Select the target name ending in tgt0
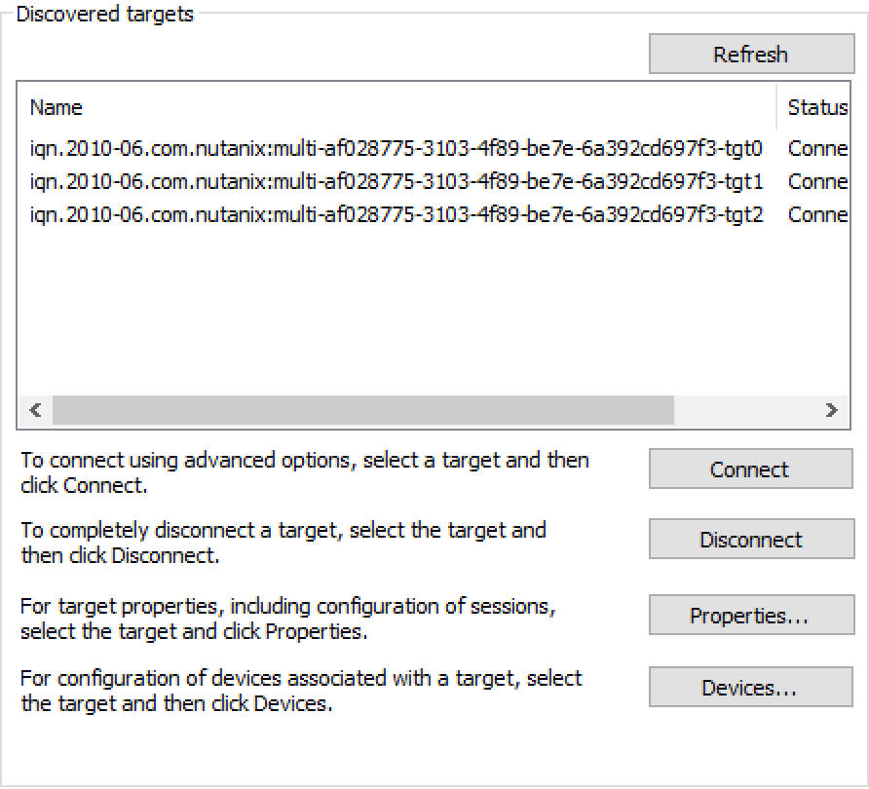 click(x=396, y=149)
